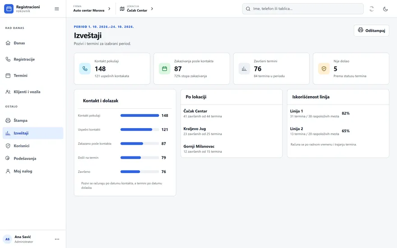Click the Odštampaj print button
Screen dimensions: 397x248
[371, 31]
